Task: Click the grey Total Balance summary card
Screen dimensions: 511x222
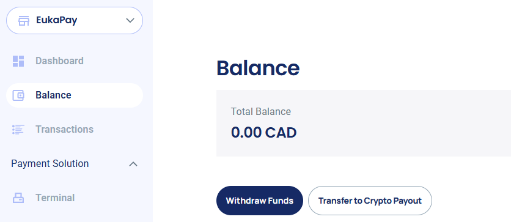Action: point(363,123)
